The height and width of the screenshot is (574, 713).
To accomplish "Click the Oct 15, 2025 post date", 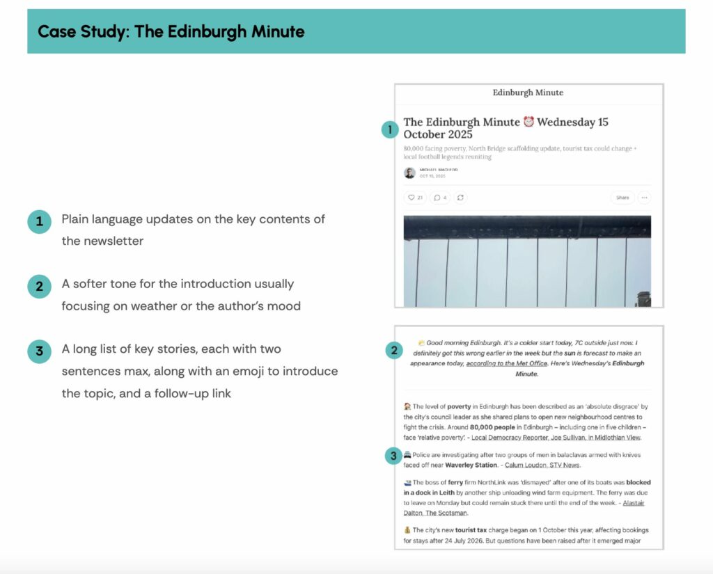I will [432, 176].
